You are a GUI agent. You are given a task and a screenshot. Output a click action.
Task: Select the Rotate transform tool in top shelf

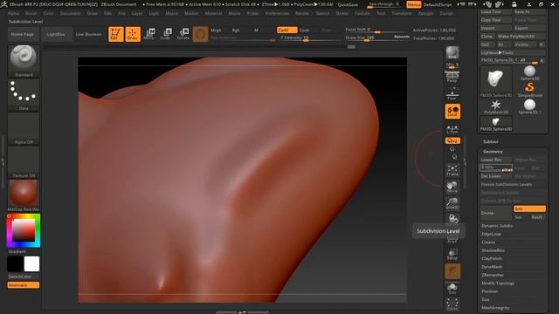pos(183,34)
